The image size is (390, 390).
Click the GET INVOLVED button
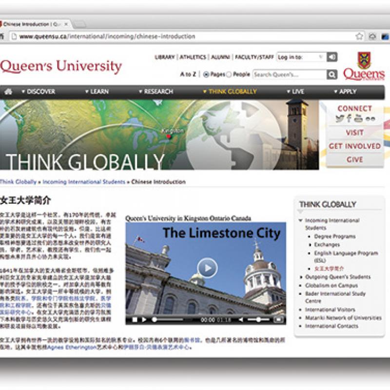355,147
